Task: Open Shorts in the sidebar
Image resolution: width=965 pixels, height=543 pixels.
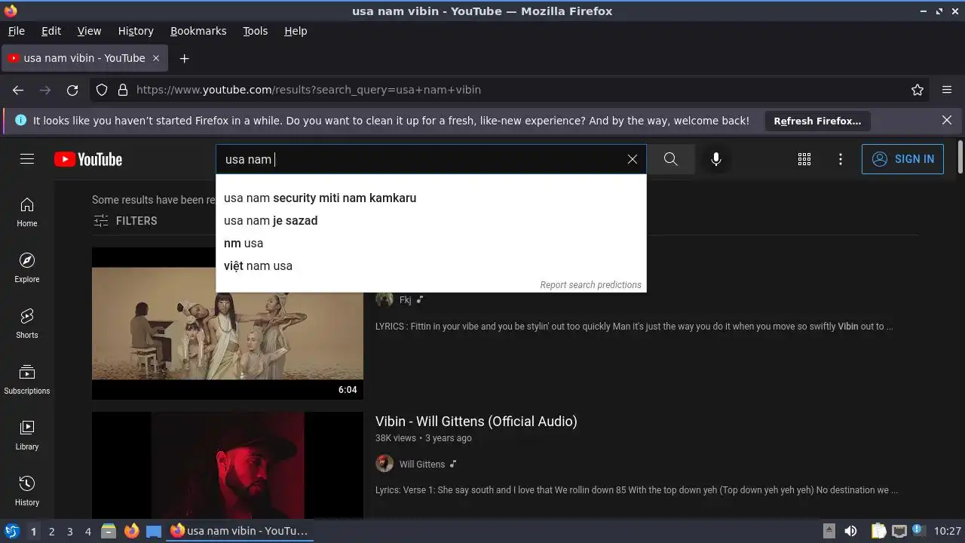Action: pyautogui.click(x=27, y=324)
